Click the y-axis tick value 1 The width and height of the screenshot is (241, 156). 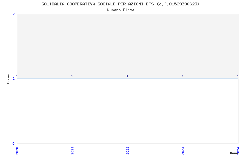pos(14,79)
